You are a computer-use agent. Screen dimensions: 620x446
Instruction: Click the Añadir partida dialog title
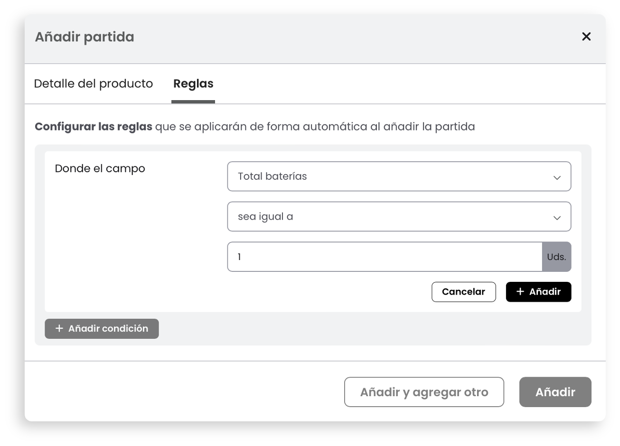click(x=85, y=37)
